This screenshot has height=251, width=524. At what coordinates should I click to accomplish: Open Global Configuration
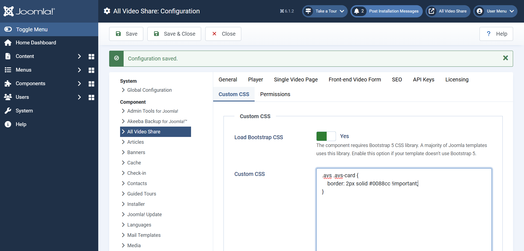(x=149, y=90)
